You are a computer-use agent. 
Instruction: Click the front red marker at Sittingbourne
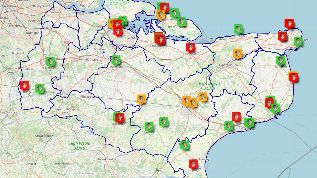pos(160,39)
